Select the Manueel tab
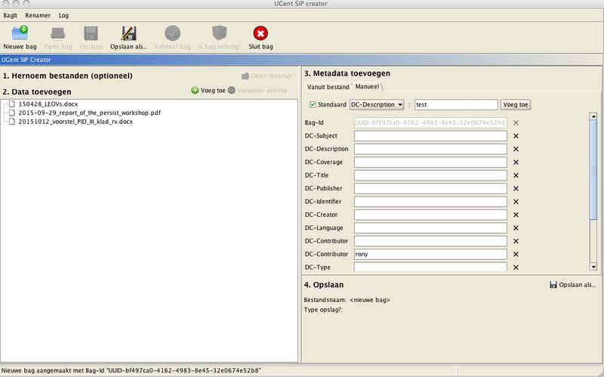 click(x=368, y=87)
